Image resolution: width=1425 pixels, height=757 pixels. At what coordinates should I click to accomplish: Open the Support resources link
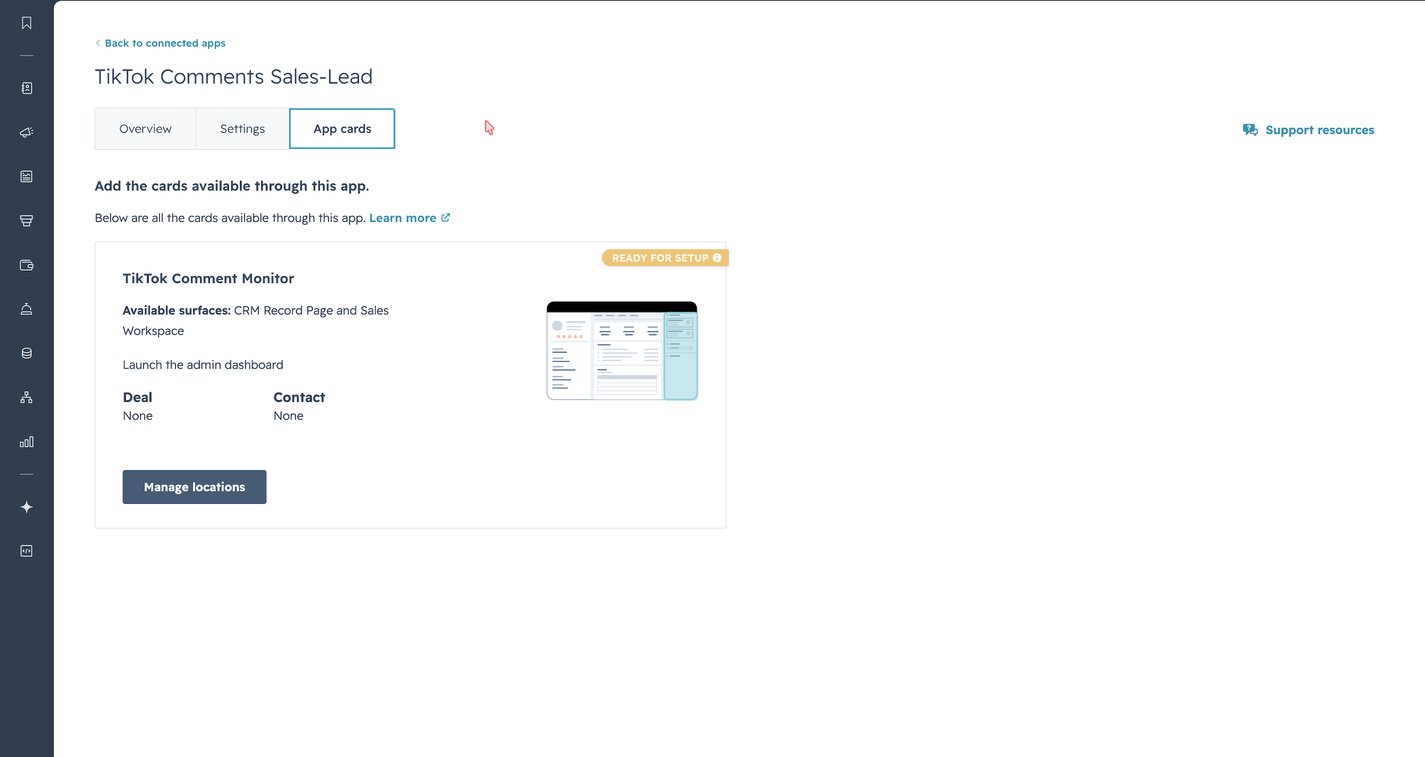point(1319,130)
